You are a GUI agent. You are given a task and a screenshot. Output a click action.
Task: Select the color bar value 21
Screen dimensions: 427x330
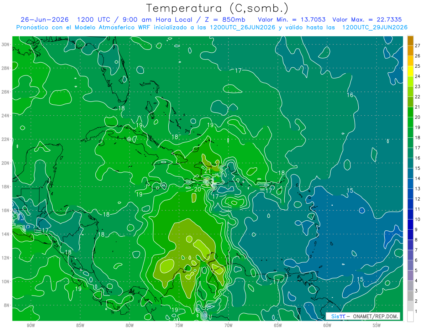[x=417, y=107]
